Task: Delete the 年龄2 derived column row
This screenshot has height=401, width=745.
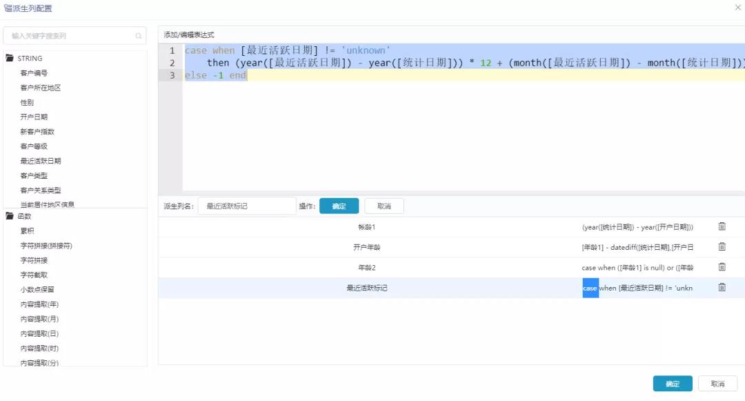Action: (x=722, y=267)
